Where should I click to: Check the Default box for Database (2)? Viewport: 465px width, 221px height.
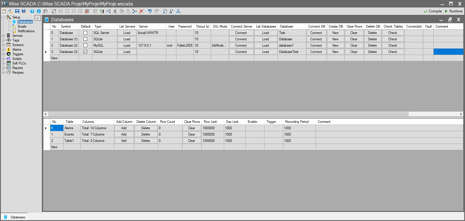[85, 45]
